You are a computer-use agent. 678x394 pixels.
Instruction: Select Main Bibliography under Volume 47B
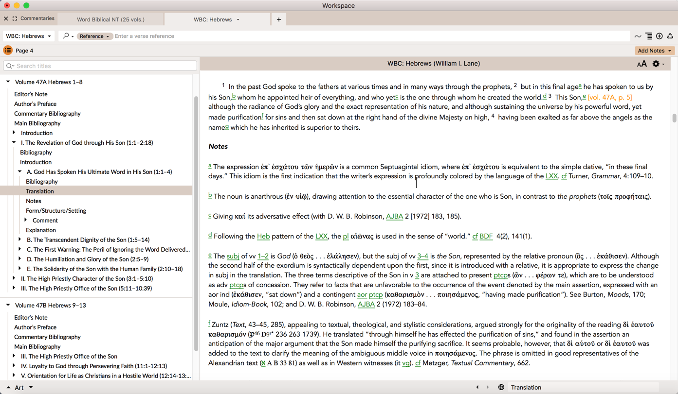37,347
